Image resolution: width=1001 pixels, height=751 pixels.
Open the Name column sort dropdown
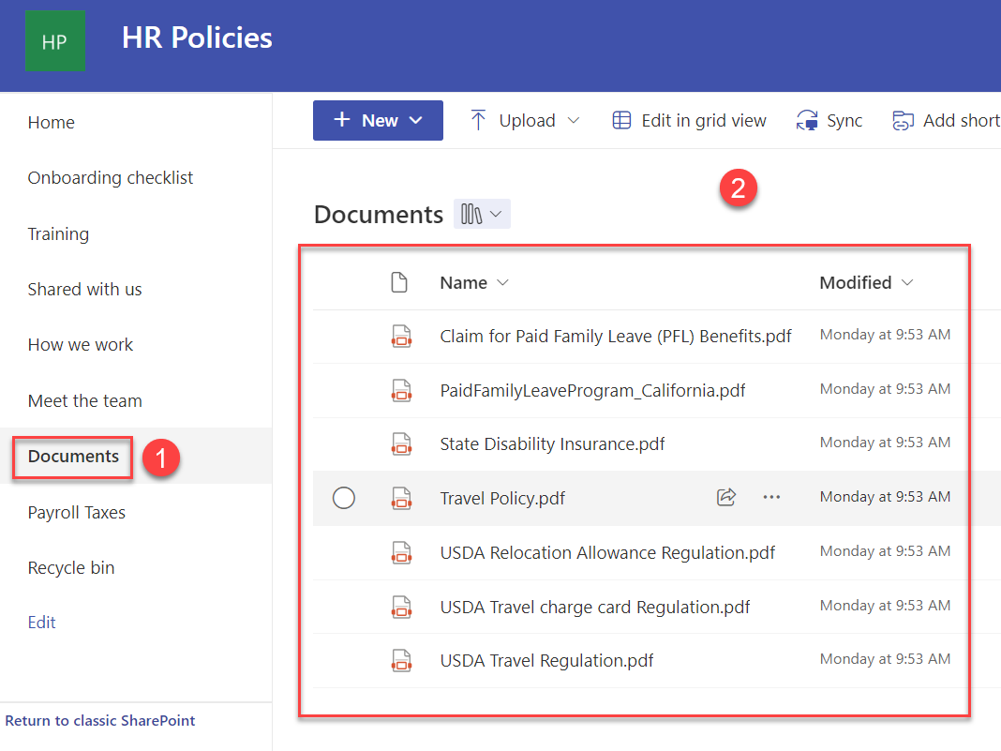pyautogui.click(x=502, y=282)
